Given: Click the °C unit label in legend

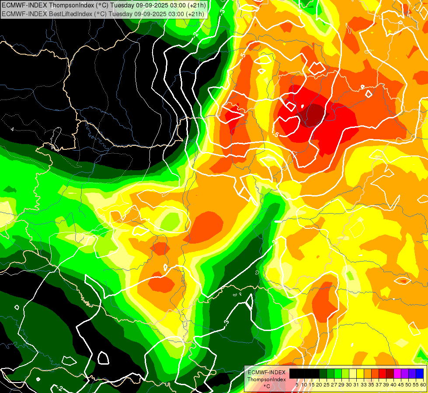Looking at the screenshot, I should click(x=267, y=386).
